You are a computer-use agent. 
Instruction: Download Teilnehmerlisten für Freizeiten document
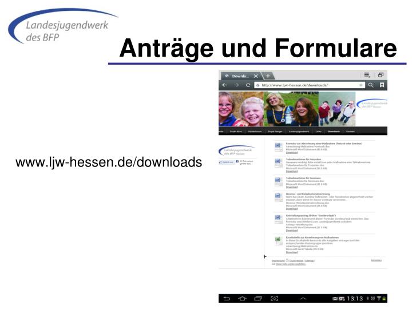tap(292, 171)
